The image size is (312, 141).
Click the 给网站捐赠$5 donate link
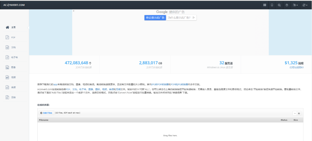(296, 67)
